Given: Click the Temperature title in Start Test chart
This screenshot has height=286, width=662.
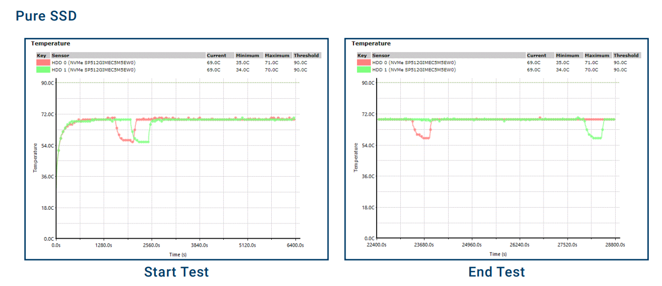Looking at the screenshot, I should (x=51, y=44).
